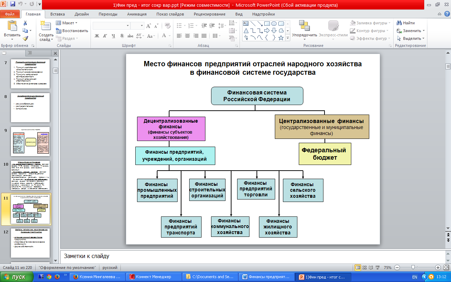Increase list indent level
Screen dimensions: 451x282
click(x=211, y=25)
